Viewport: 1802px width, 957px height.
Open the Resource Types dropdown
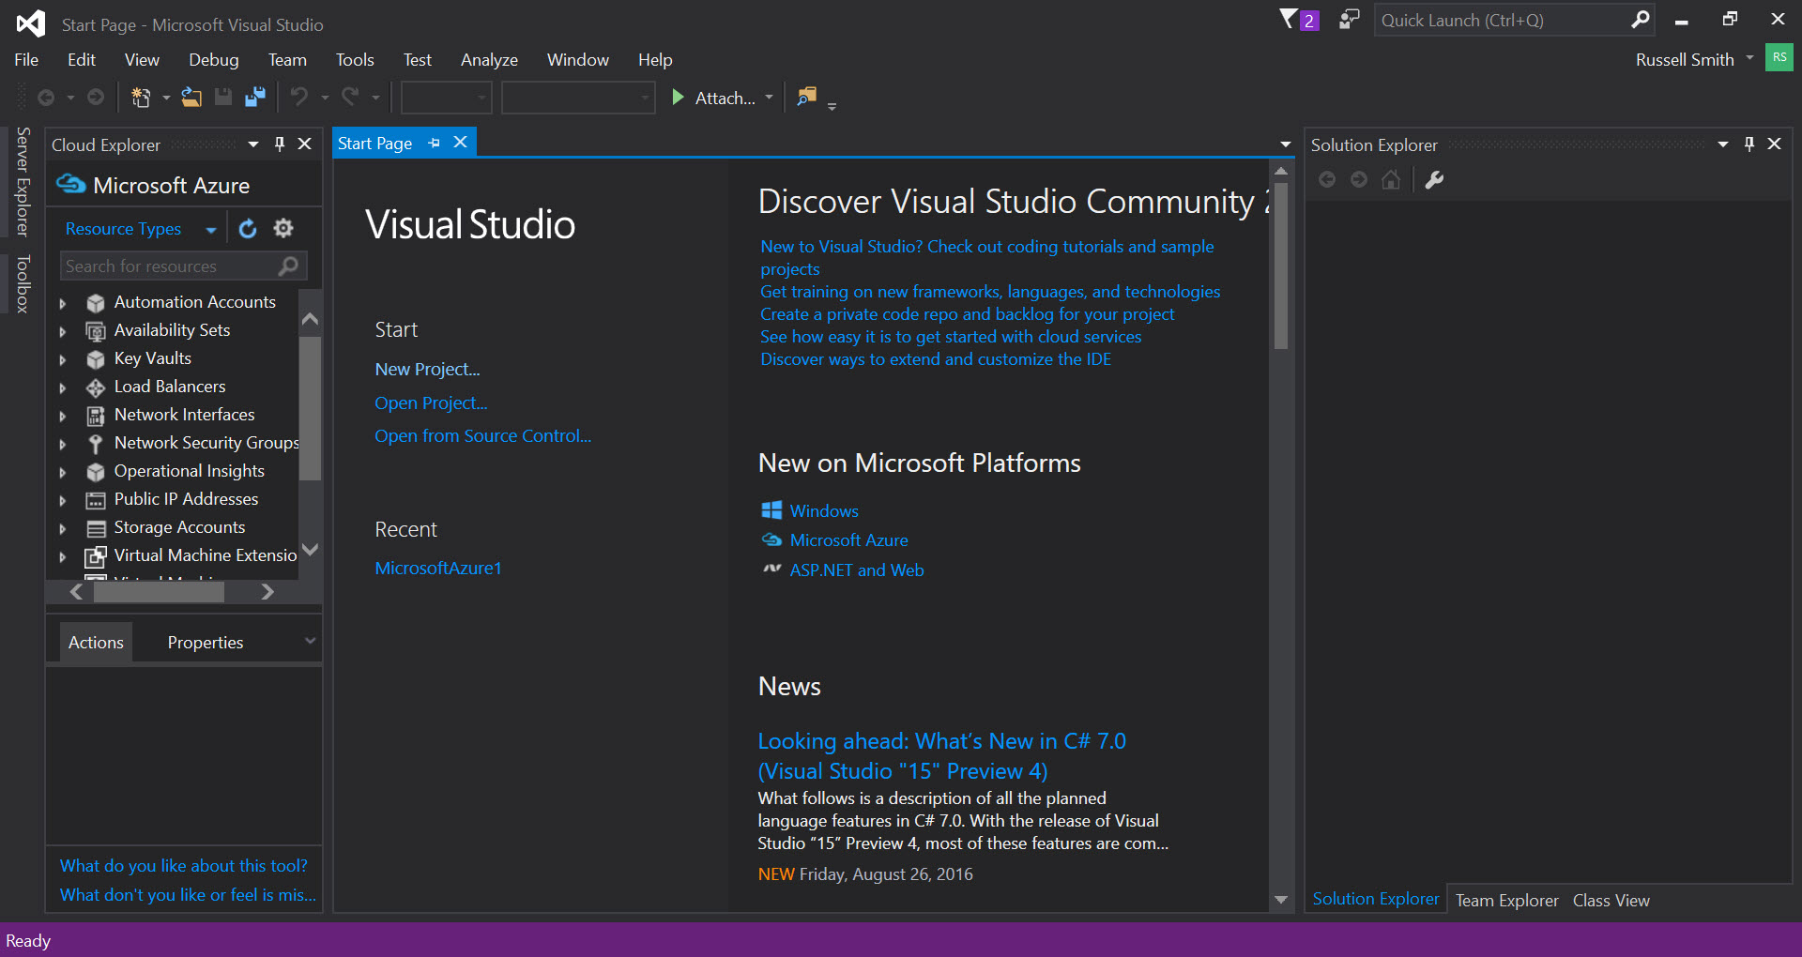tap(211, 230)
